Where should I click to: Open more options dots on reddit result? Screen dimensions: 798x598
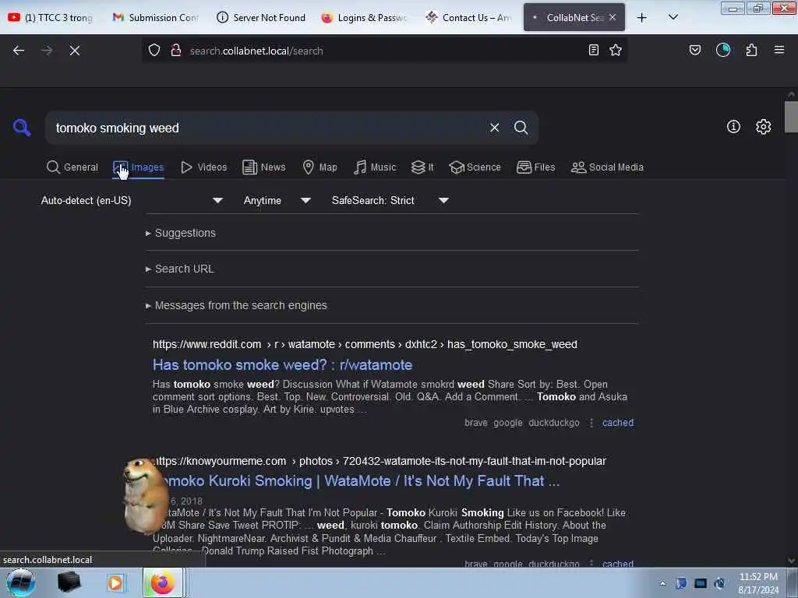tap(591, 423)
